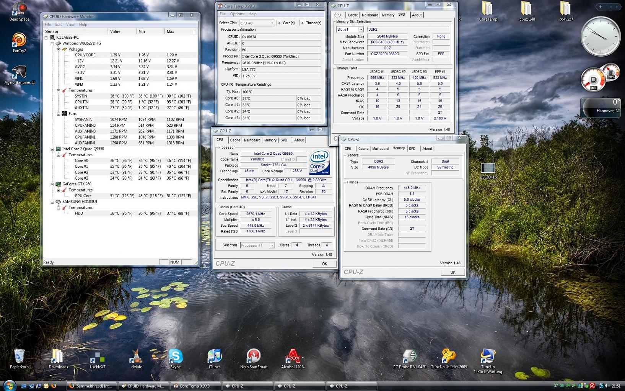This screenshot has width=625, height=391.
Task: Collapse the Voltages tree group
Action: pos(59,49)
